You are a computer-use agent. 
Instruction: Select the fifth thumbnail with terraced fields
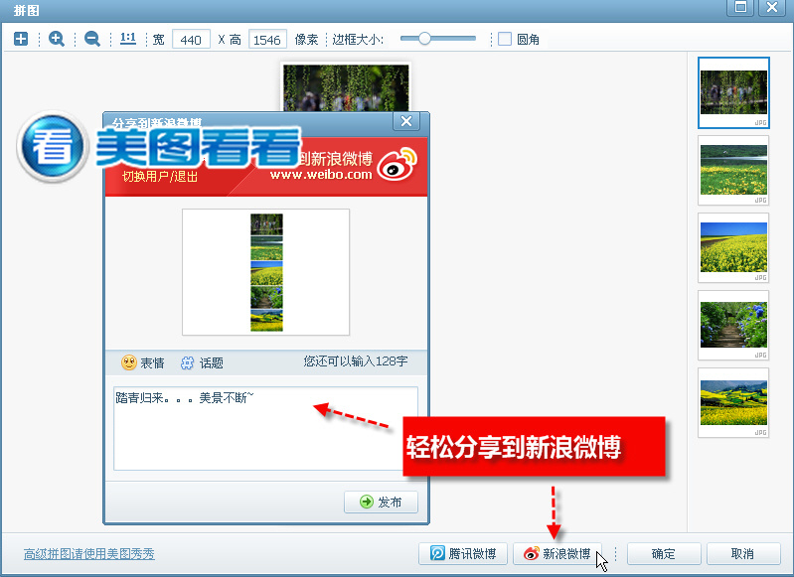pyautogui.click(x=733, y=403)
